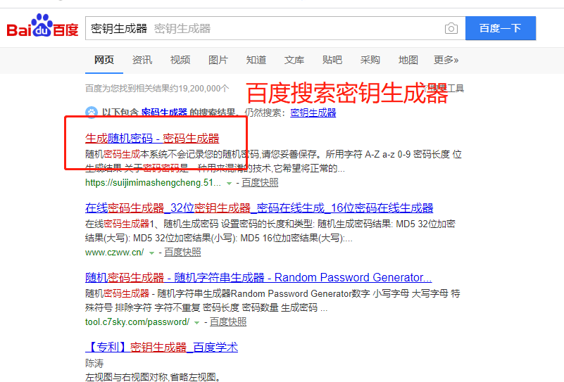Open the 图片 tab
This screenshot has width=564, height=382.
coord(218,60)
